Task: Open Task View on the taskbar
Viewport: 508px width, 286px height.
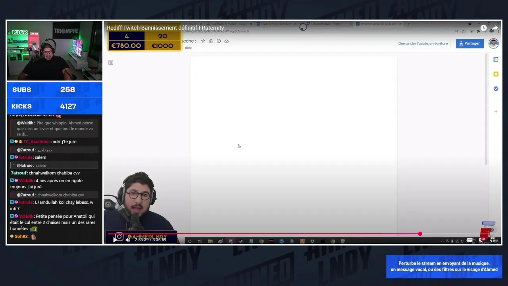Action: tap(200, 241)
